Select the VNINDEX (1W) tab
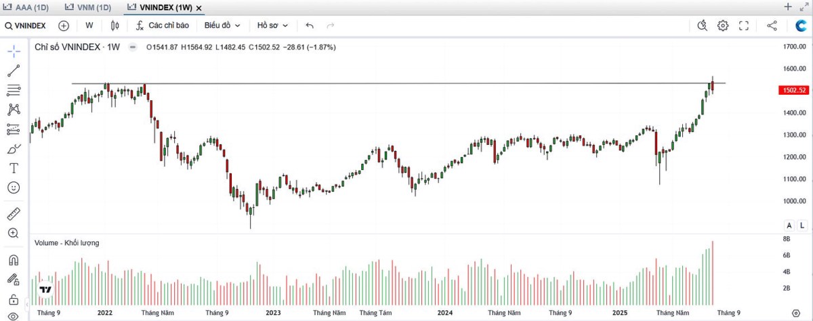The height and width of the screenshot is (321, 813). pos(160,7)
